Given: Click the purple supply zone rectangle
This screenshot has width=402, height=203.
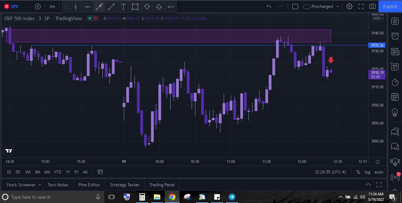Looking at the screenshot, I should (168, 36).
